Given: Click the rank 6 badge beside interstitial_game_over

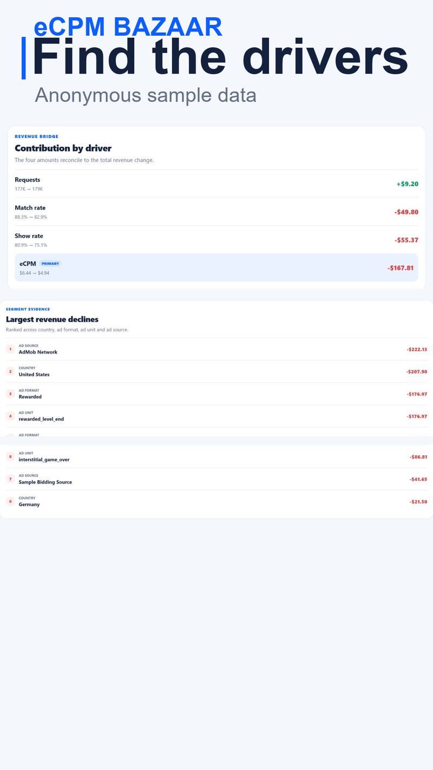Looking at the screenshot, I should tap(10, 456).
